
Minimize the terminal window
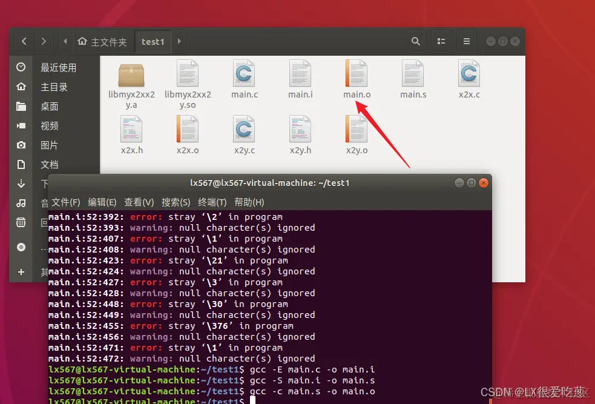click(x=459, y=183)
